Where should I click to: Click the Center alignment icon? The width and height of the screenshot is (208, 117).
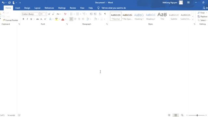75,19
